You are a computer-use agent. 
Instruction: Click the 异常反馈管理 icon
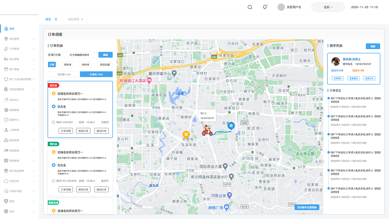[x=6, y=89]
